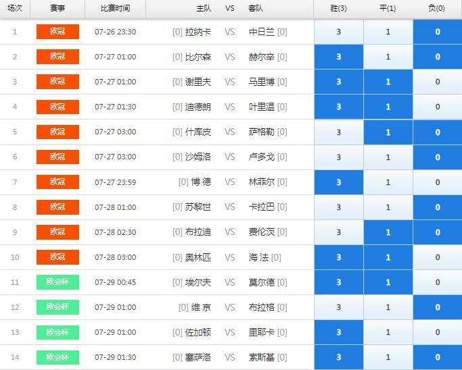Deselect loss (0) for 拉纳卡 vs 中日兰
Viewport: 462px width, 370px height.
[438, 32]
